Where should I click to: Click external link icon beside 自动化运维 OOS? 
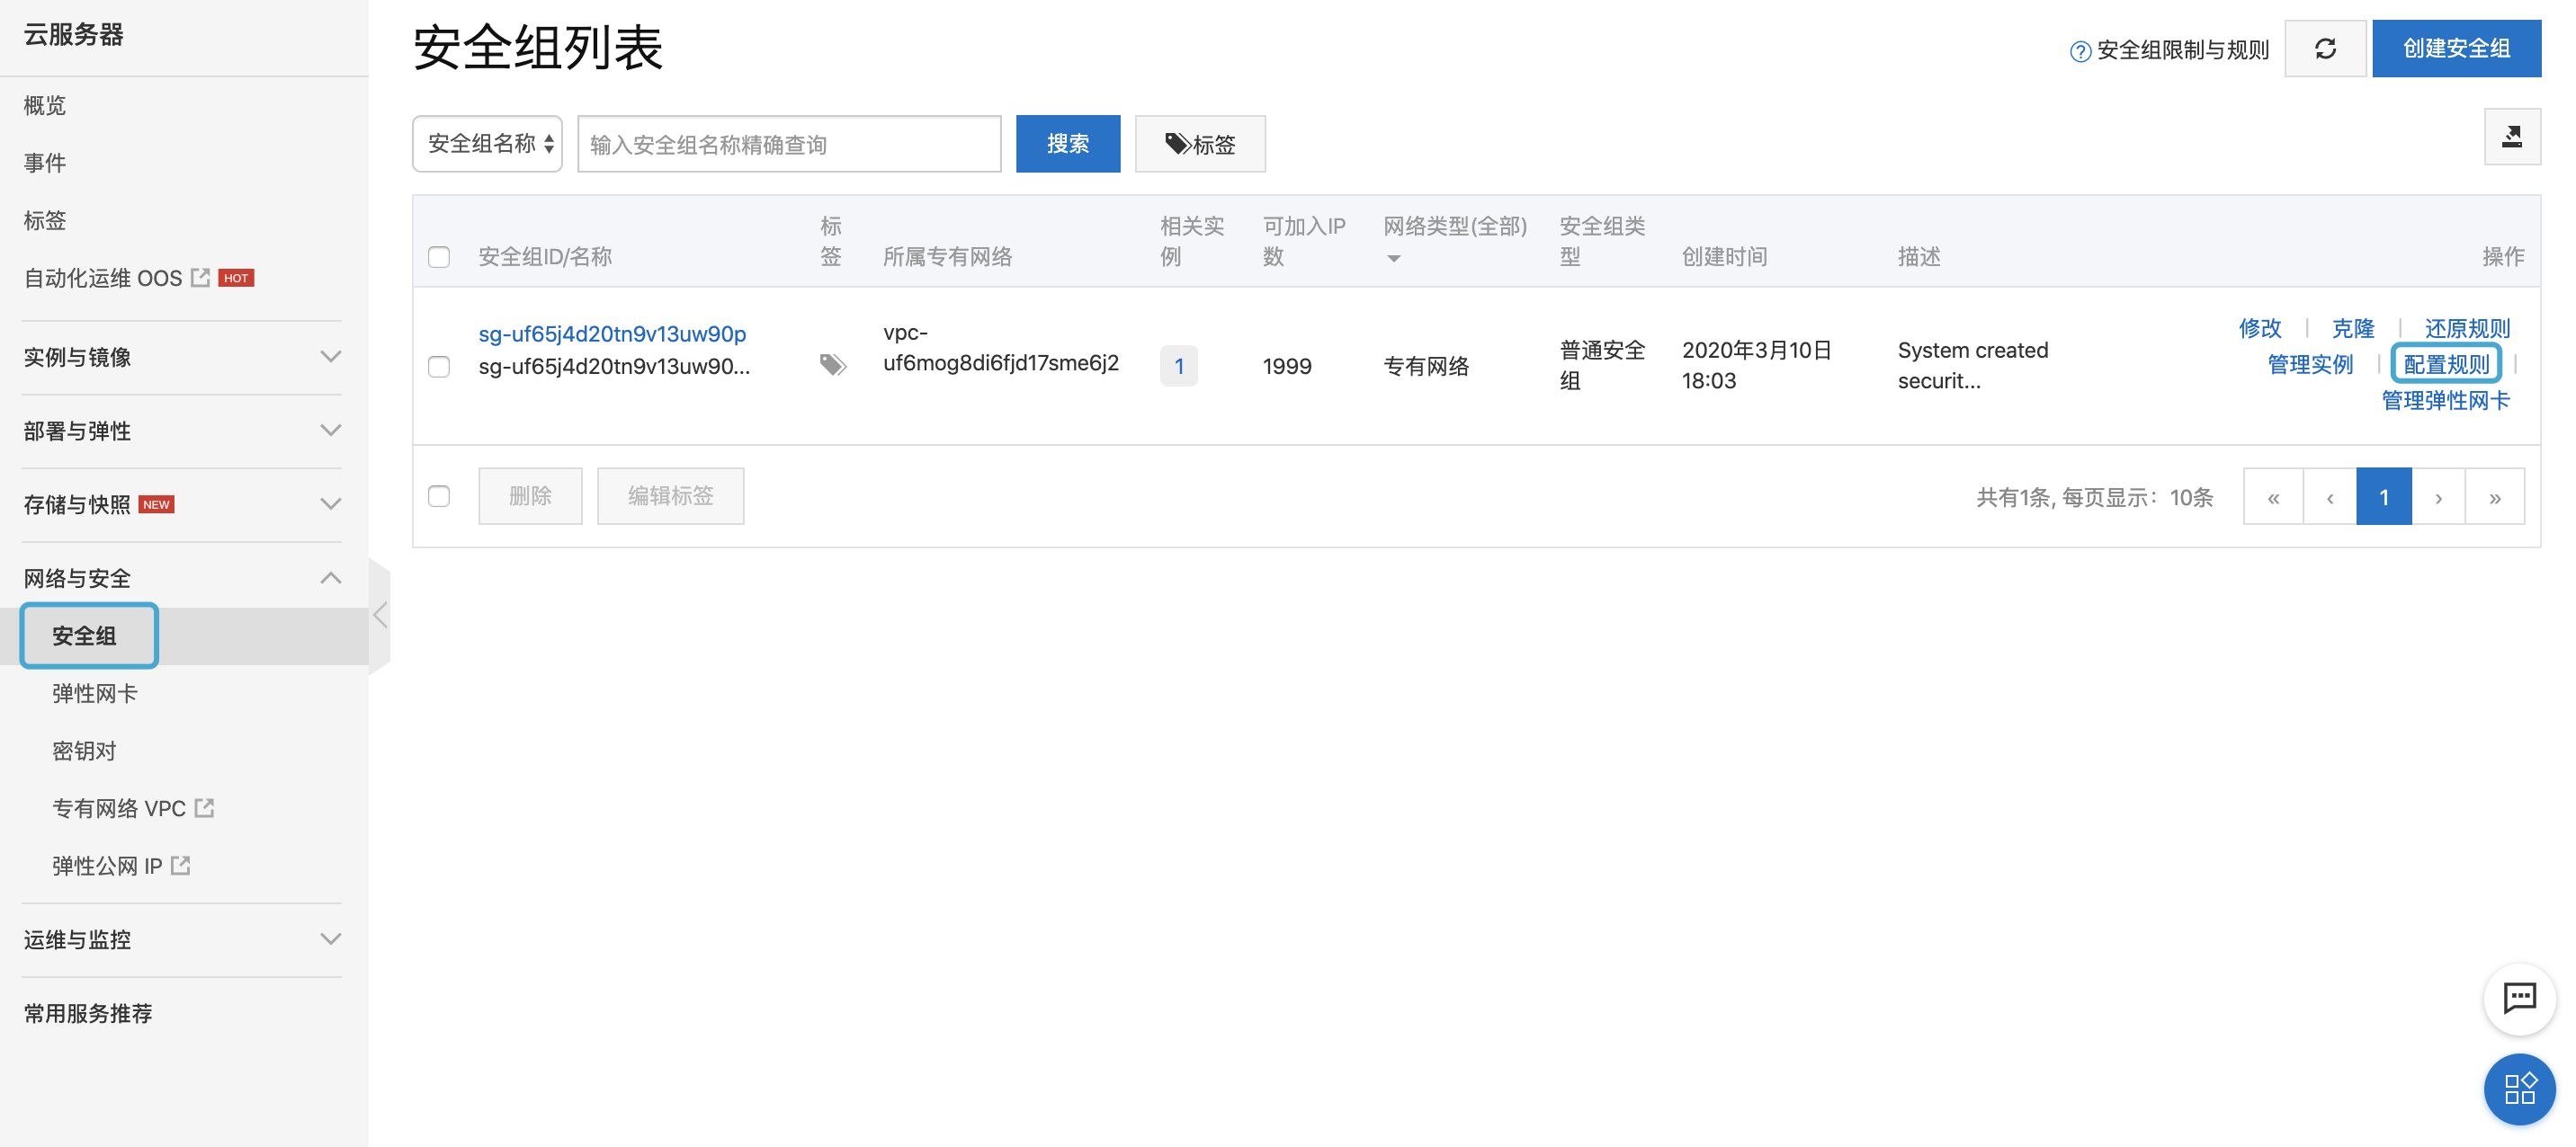(201, 278)
